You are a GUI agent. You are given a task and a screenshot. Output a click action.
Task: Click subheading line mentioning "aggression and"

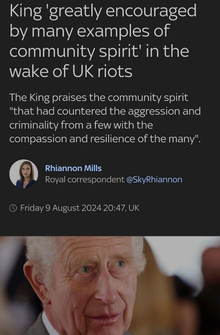(105, 111)
